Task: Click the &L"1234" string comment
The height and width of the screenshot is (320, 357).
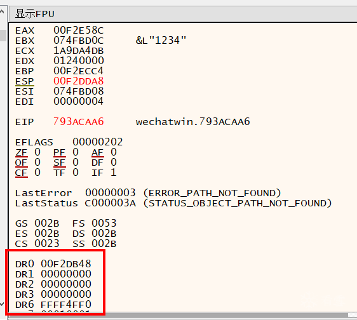Action: pyautogui.click(x=161, y=41)
